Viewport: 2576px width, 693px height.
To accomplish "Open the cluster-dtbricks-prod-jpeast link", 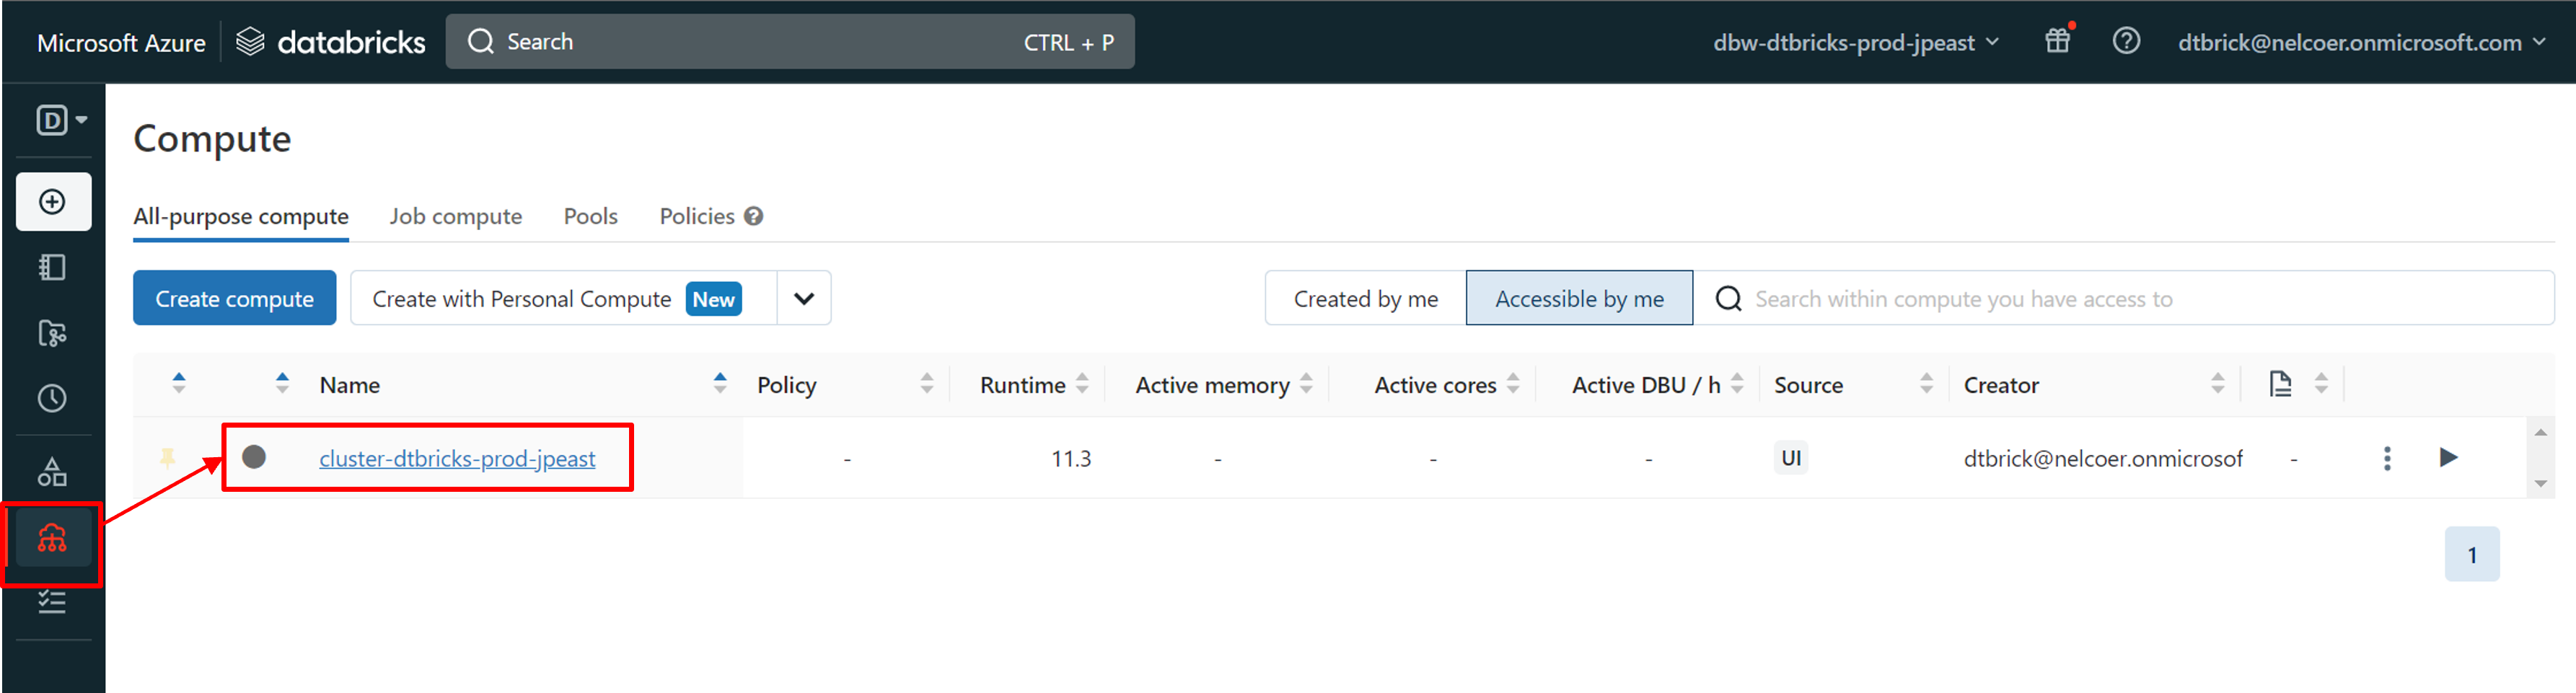I will click(x=457, y=459).
